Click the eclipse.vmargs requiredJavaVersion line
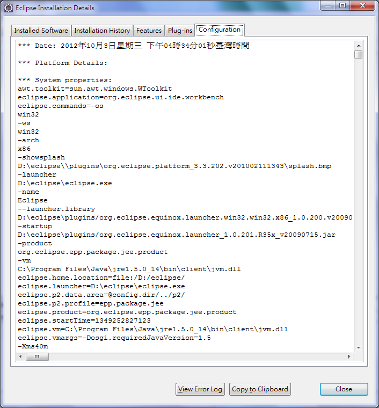 [114, 338]
